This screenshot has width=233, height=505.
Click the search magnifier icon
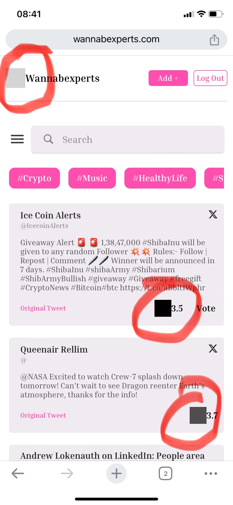(48, 139)
